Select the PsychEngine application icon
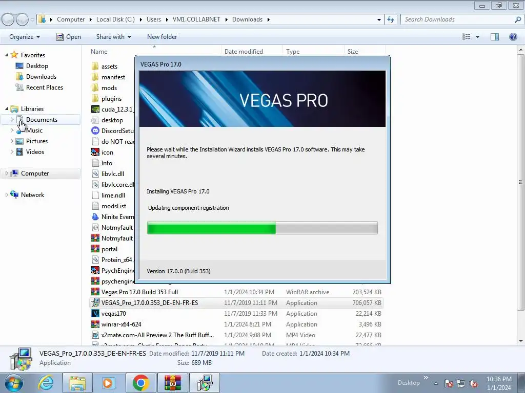 (95, 270)
